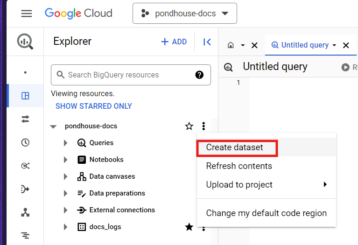Open Analytics Hub sidebar icon
The height and width of the screenshot is (245, 358).
(x=25, y=166)
